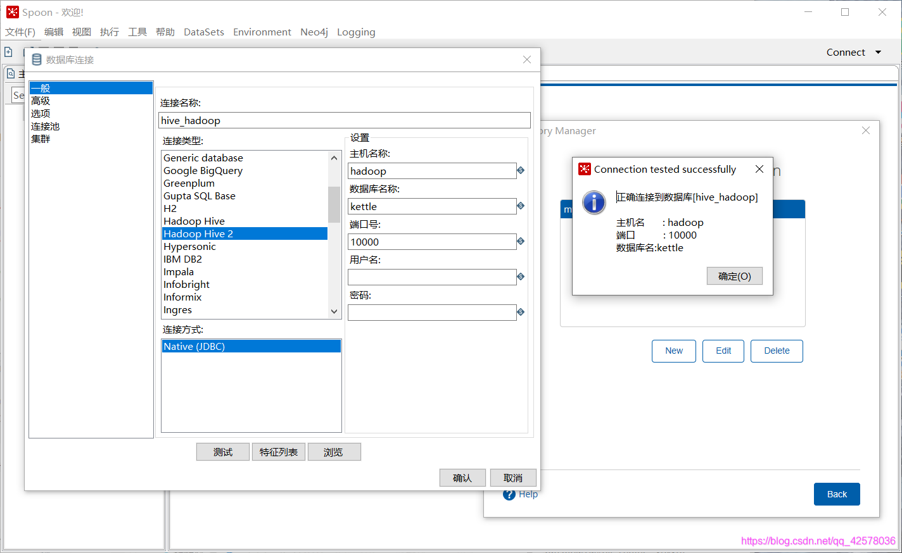This screenshot has height=553, width=902.
Task: Click the database name field kettle
Action: tap(432, 206)
